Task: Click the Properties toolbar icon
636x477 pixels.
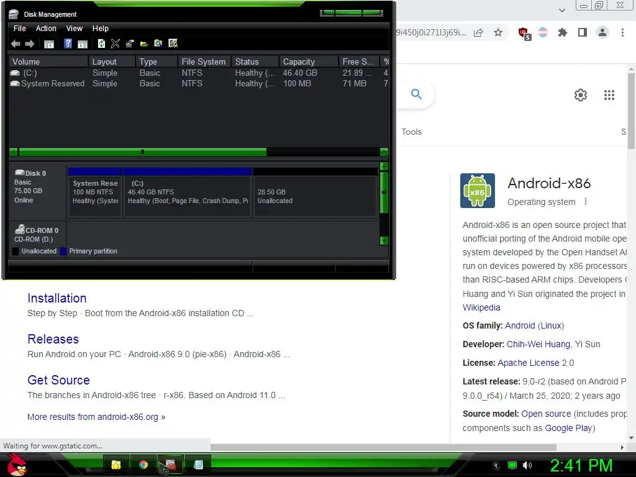Action: 130,43
